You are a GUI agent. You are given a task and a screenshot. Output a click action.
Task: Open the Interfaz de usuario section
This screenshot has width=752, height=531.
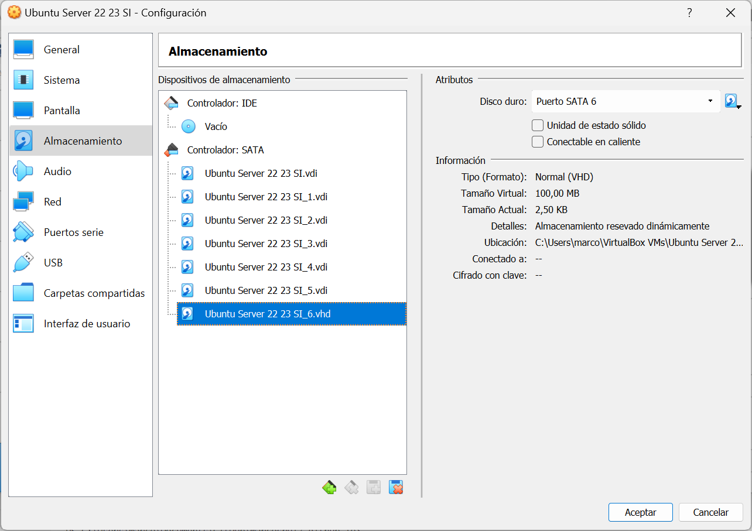pyautogui.click(x=81, y=324)
